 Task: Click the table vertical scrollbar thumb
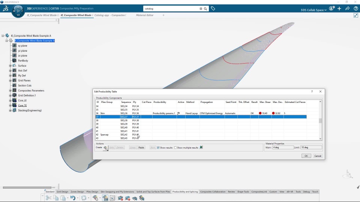tap(320, 121)
